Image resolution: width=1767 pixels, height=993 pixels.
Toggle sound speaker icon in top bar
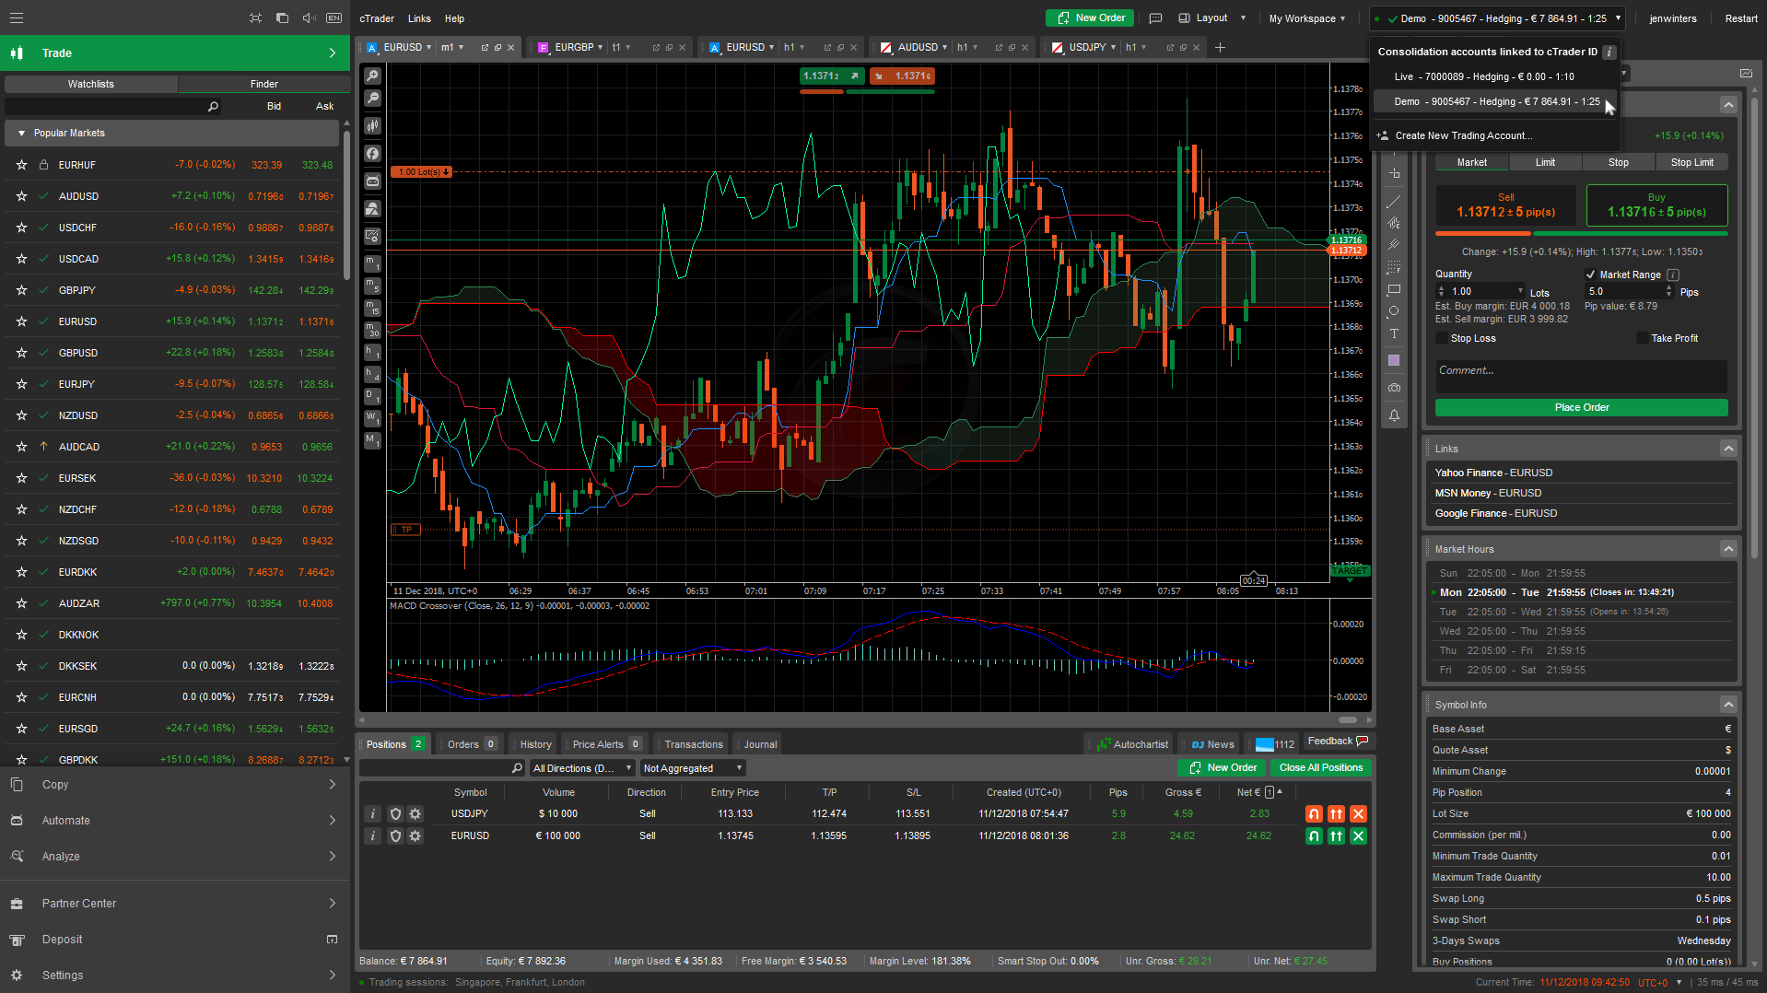pos(309,18)
